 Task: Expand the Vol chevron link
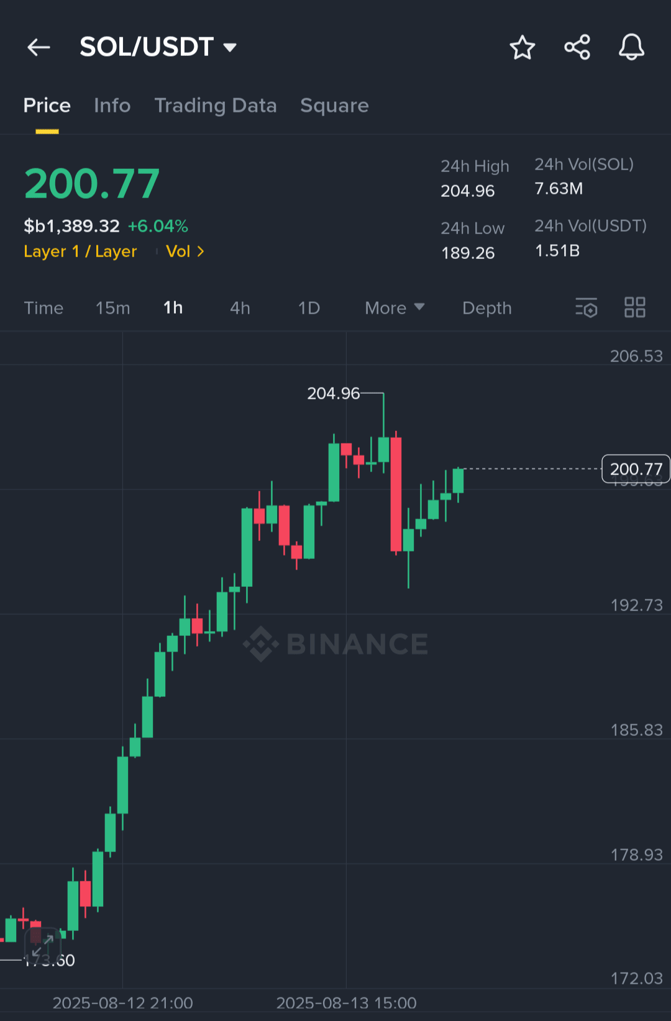coord(185,252)
